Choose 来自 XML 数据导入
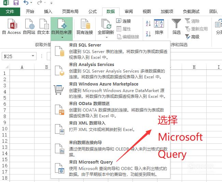222x182 pixels. click(110, 129)
